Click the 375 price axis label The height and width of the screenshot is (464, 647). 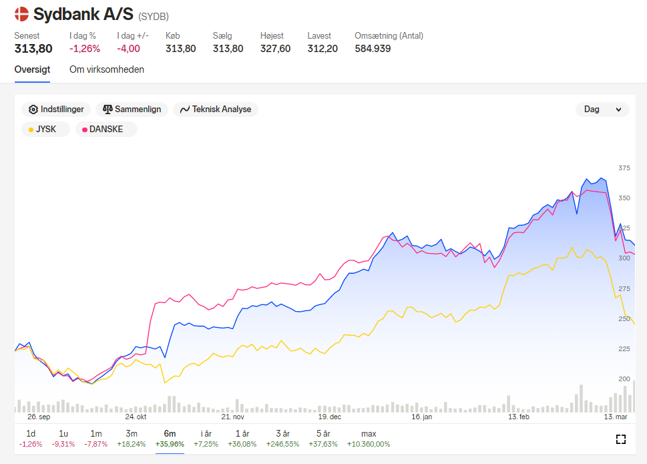pos(624,168)
